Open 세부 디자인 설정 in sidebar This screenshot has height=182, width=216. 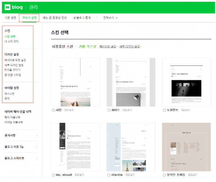(x=14, y=65)
